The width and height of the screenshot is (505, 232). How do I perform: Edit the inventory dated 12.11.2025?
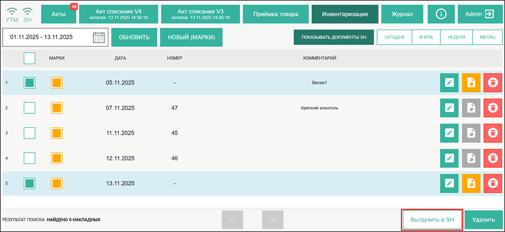(x=449, y=158)
